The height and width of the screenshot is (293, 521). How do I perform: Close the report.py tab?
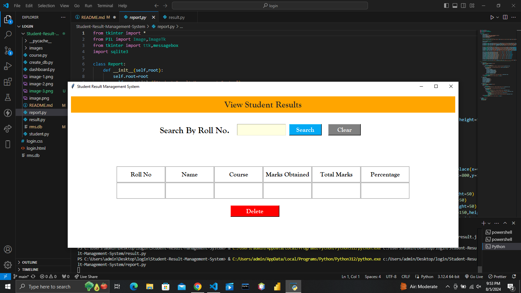(x=153, y=17)
